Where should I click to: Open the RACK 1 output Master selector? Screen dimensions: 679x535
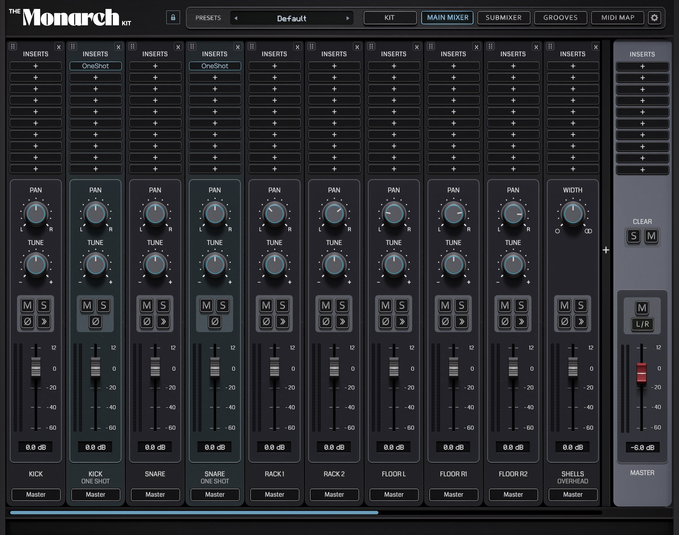[275, 494]
